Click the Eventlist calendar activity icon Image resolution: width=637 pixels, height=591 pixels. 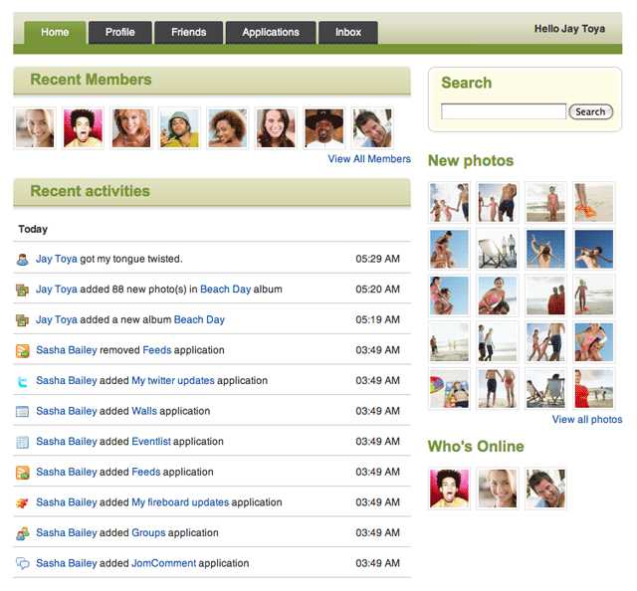[x=22, y=442]
